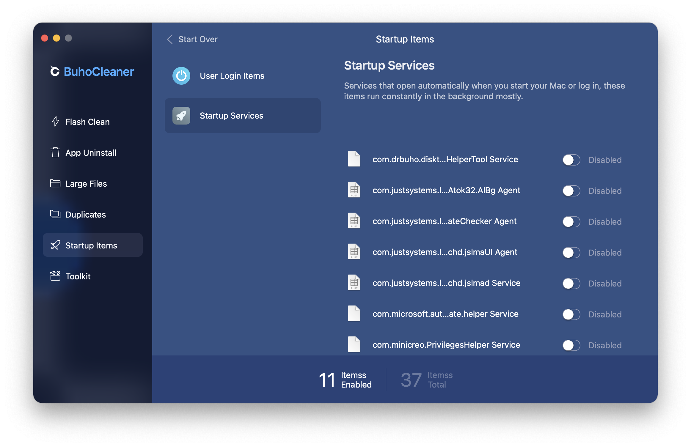Click the macOS yellow minimize button
This screenshot has height=447, width=691.
[56, 38]
